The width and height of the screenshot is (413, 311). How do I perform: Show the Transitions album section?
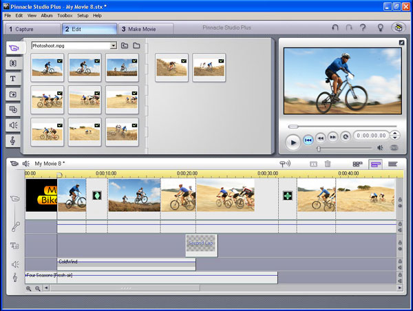click(x=13, y=63)
